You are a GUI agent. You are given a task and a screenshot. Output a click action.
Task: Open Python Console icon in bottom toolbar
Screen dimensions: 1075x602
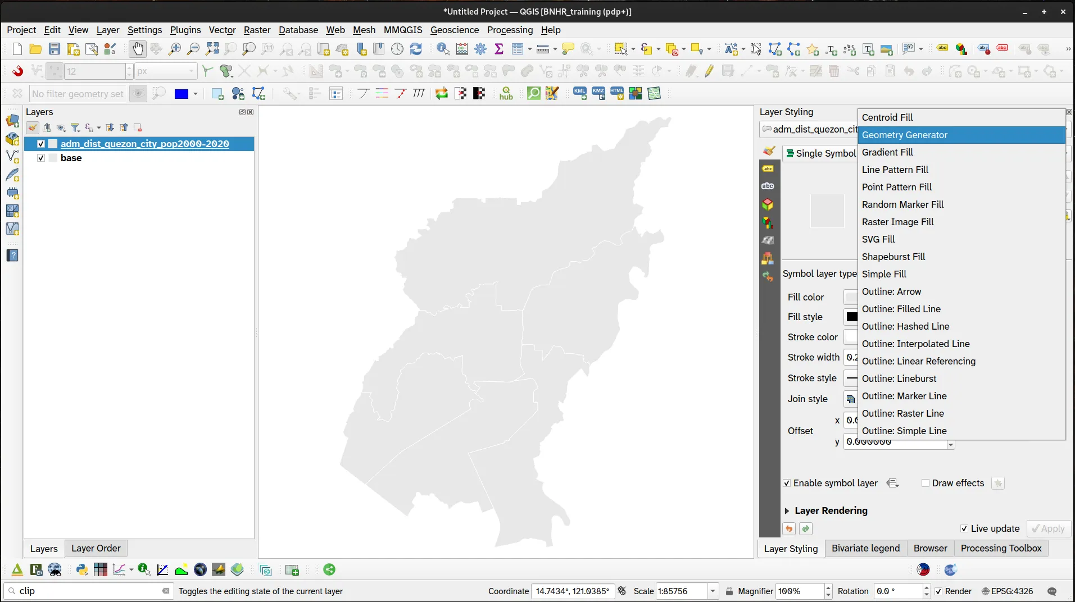(82, 570)
